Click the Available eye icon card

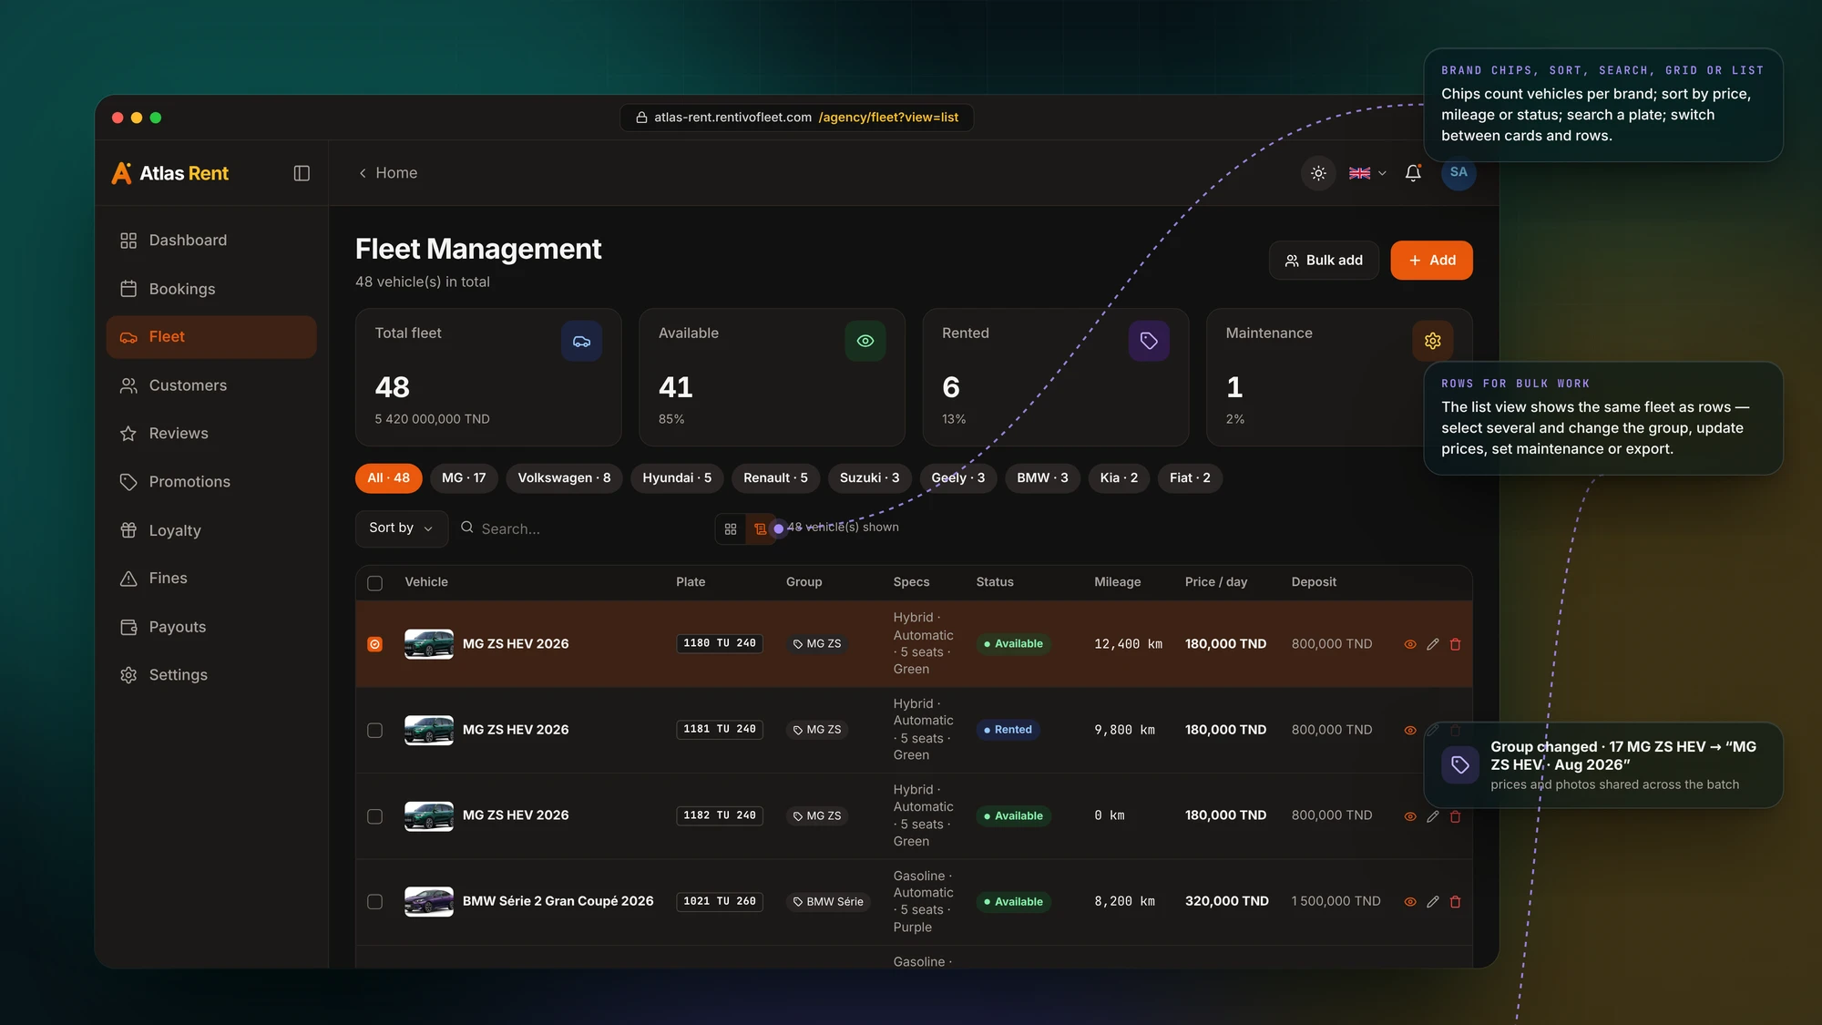click(x=865, y=341)
